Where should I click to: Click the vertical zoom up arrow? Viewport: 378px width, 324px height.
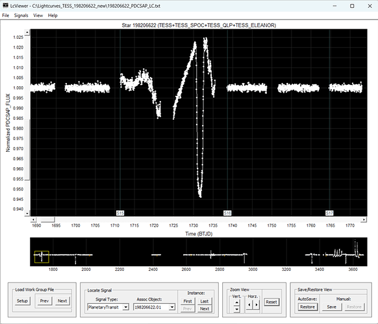[236, 303]
